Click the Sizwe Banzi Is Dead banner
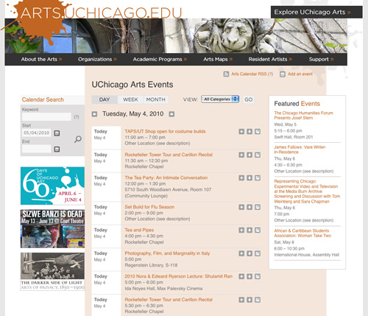Viewport: 368px width, 316px height. pyautogui.click(x=52, y=228)
